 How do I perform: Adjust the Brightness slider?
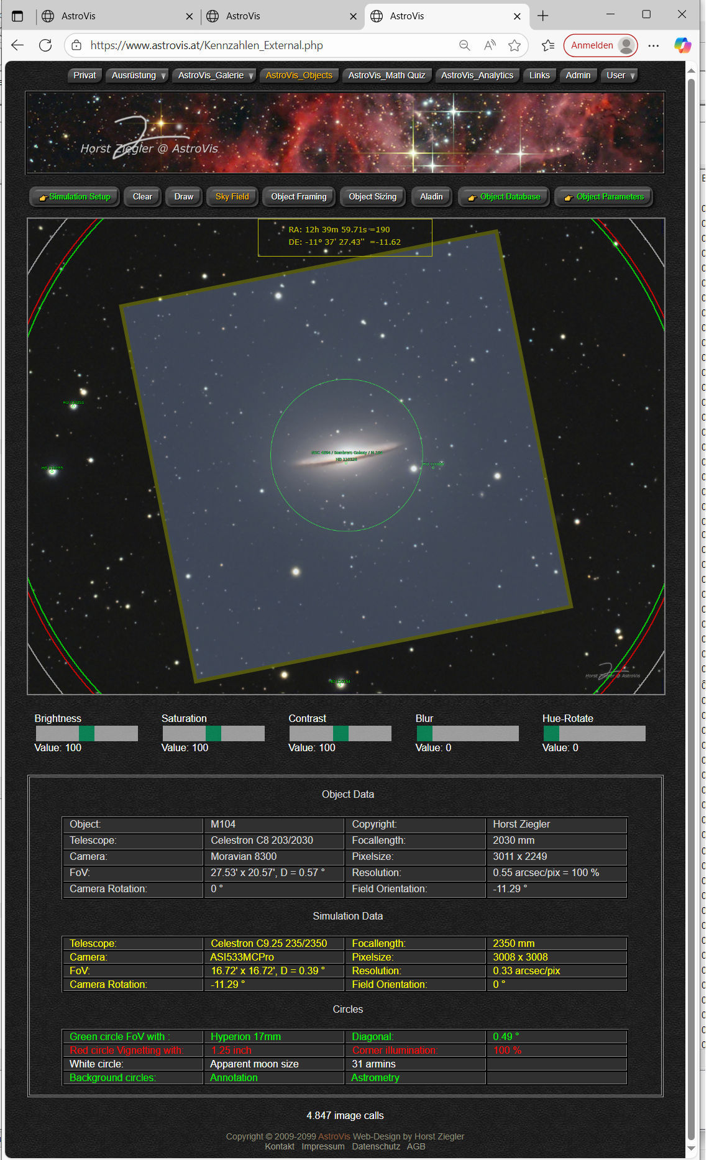coord(86,734)
